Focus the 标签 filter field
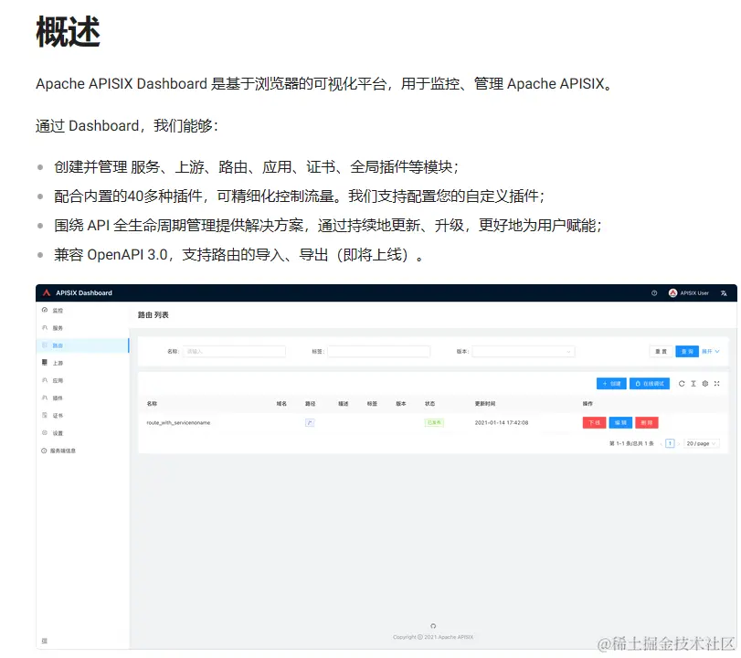The height and width of the screenshot is (658, 741). pos(378,351)
